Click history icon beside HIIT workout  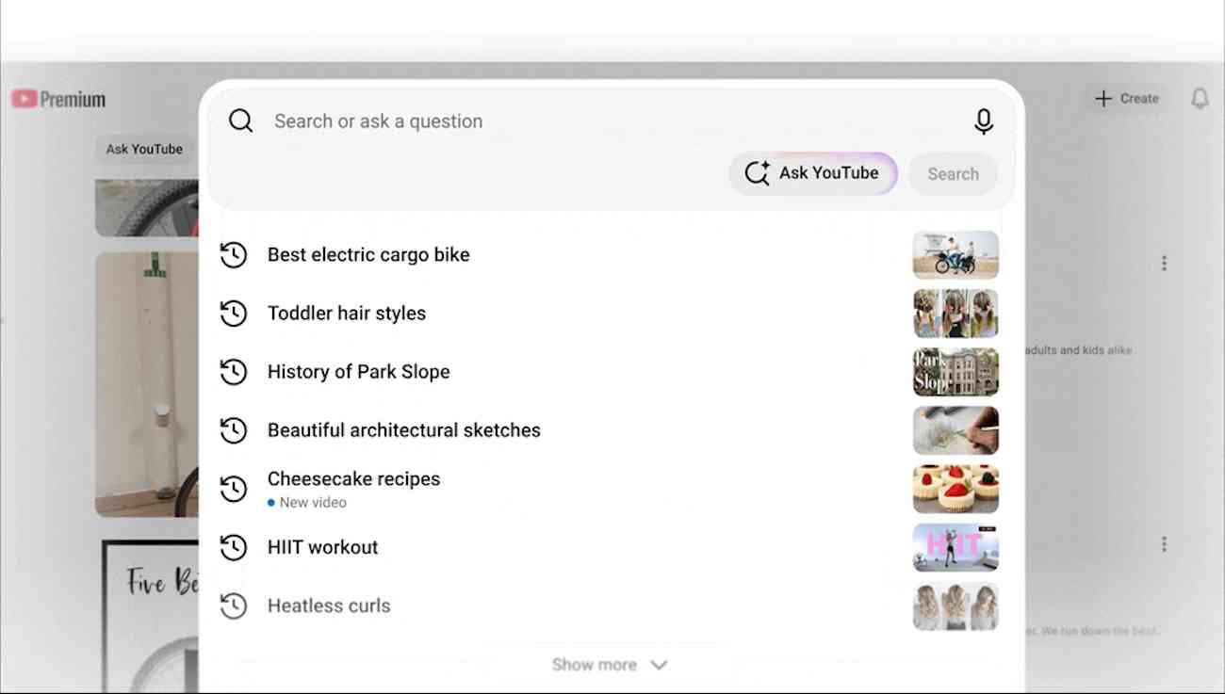(x=233, y=547)
